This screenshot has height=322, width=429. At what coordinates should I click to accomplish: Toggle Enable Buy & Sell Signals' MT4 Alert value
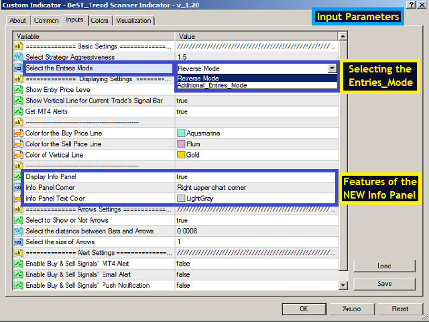coord(255,264)
